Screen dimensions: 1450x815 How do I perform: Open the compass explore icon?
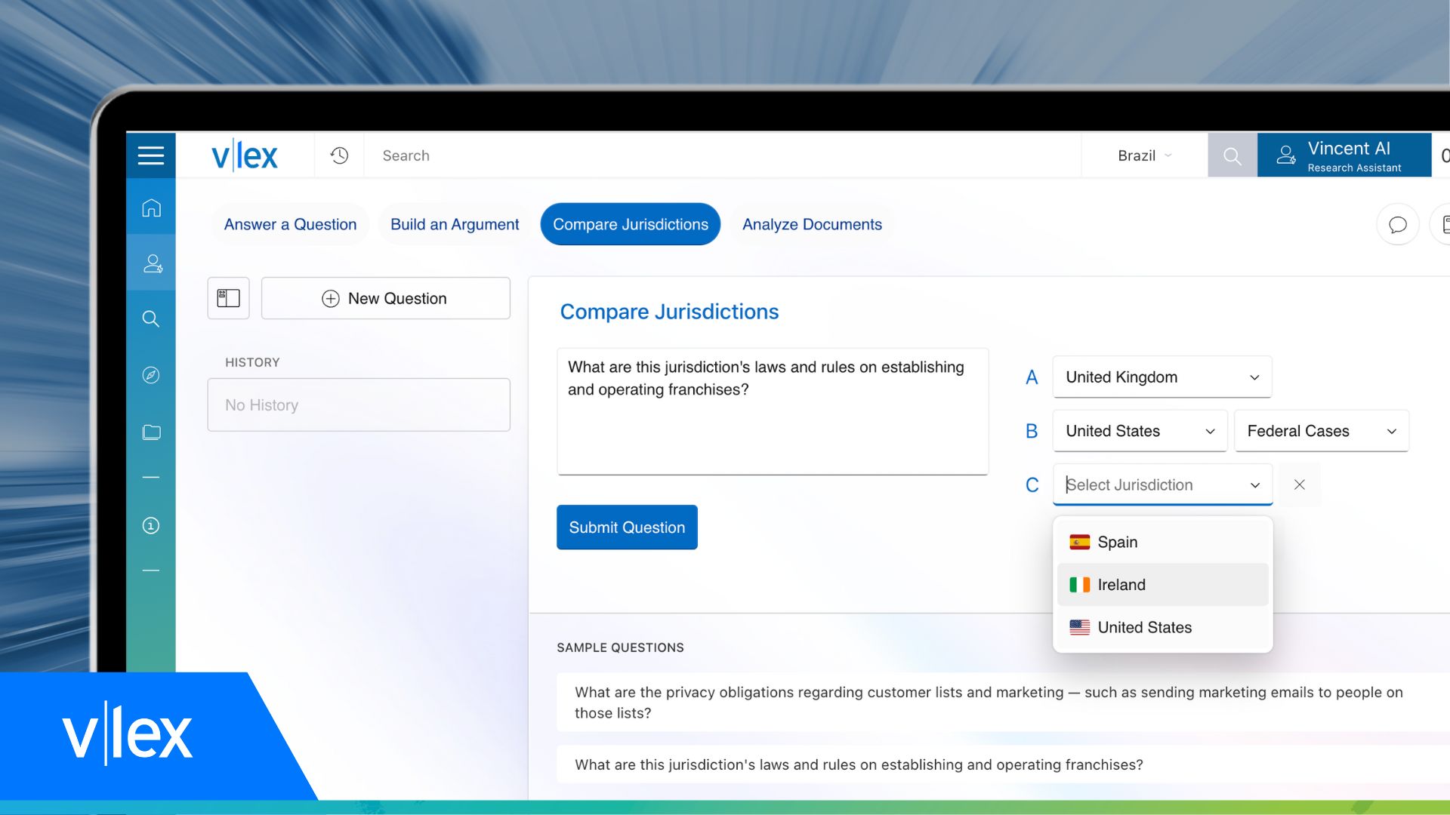click(151, 375)
